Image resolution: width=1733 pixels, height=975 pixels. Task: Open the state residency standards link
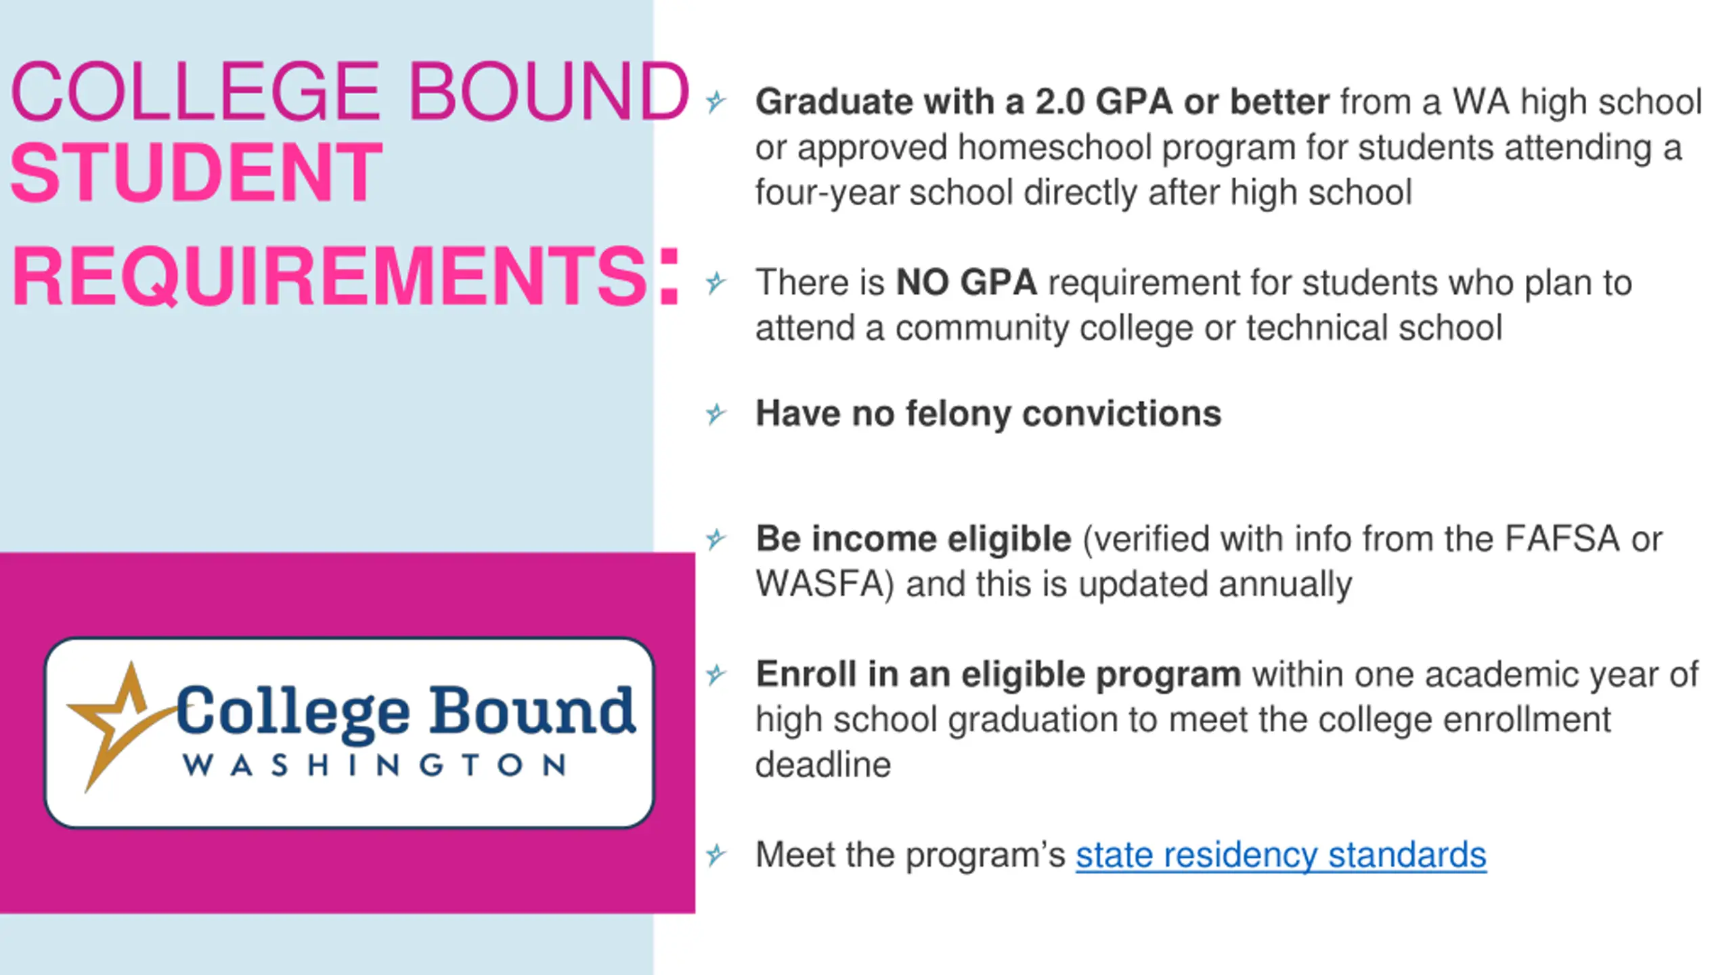pos(1281,855)
